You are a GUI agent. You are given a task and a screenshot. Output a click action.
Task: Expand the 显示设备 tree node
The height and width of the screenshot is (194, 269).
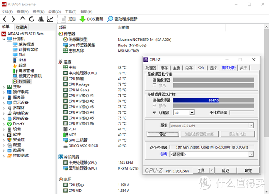4,103
